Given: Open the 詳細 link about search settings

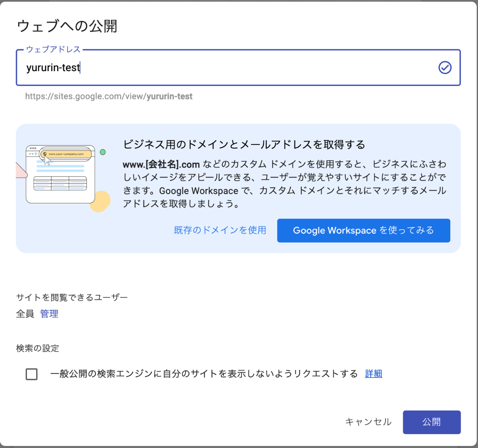Looking at the screenshot, I should point(374,373).
